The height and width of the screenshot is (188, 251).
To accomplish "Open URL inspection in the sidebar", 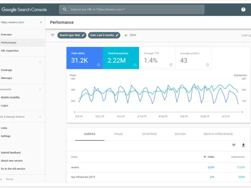I will coord(10,51).
